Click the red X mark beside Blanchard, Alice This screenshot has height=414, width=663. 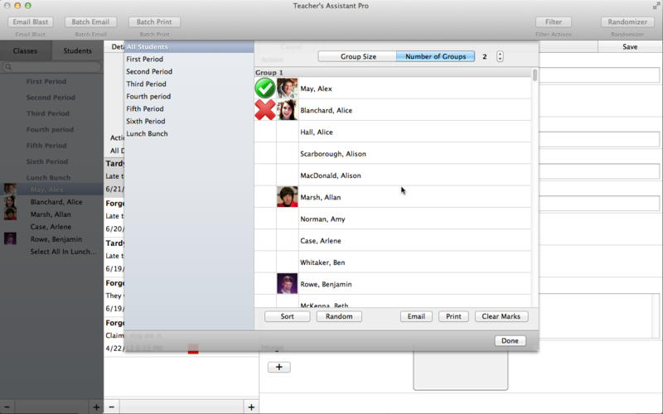pos(264,110)
